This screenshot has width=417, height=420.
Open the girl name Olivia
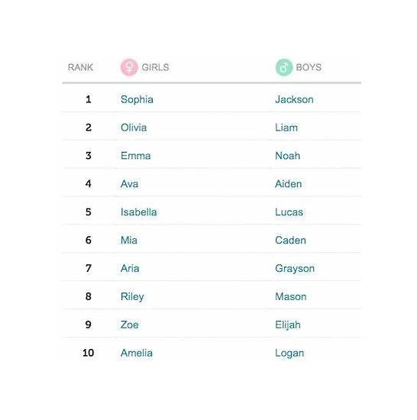(134, 128)
